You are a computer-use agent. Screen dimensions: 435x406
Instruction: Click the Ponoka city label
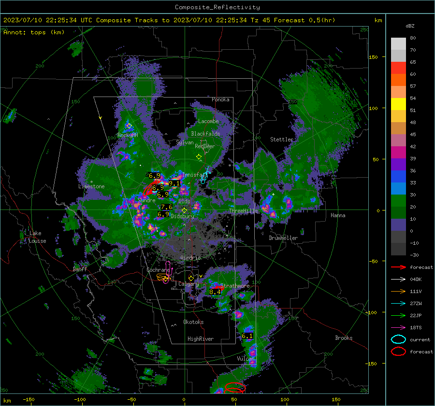coord(220,99)
